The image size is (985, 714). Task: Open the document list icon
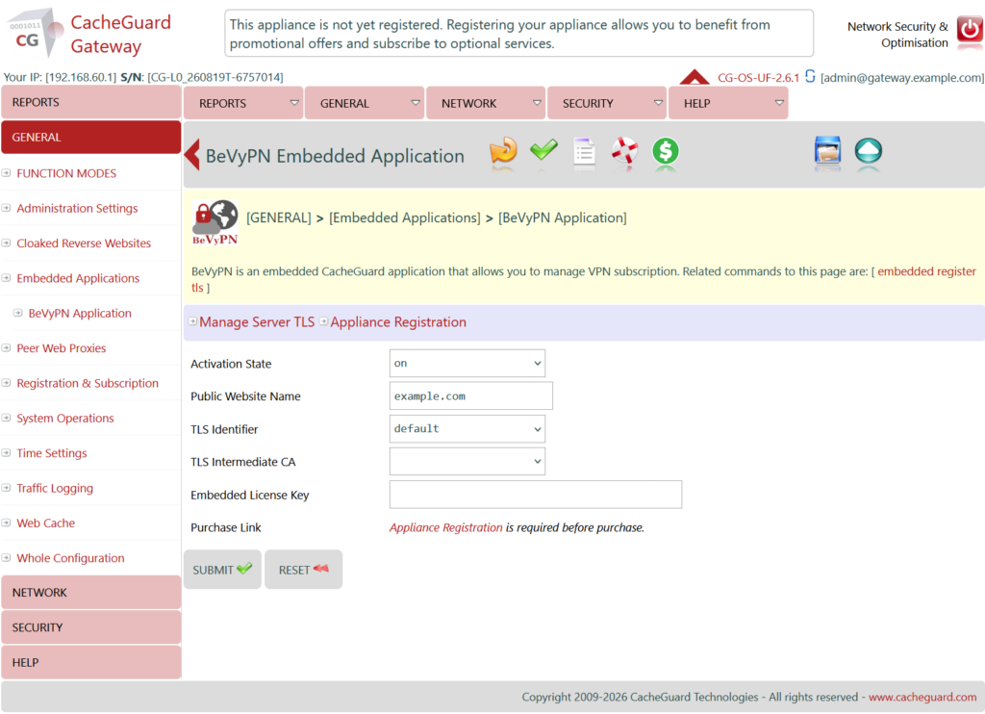click(x=584, y=152)
